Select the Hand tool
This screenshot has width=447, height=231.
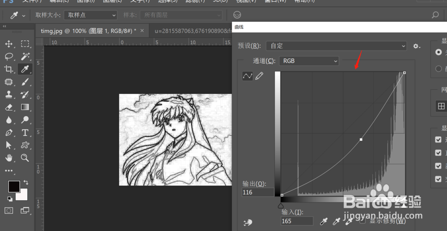point(9,158)
